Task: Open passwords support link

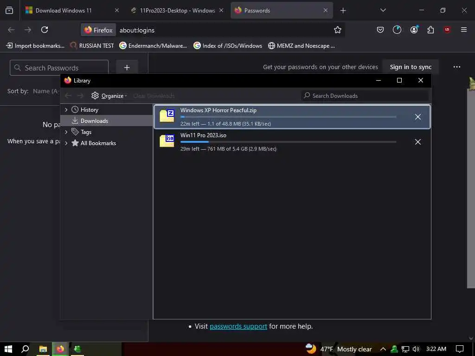Action: [238, 326]
